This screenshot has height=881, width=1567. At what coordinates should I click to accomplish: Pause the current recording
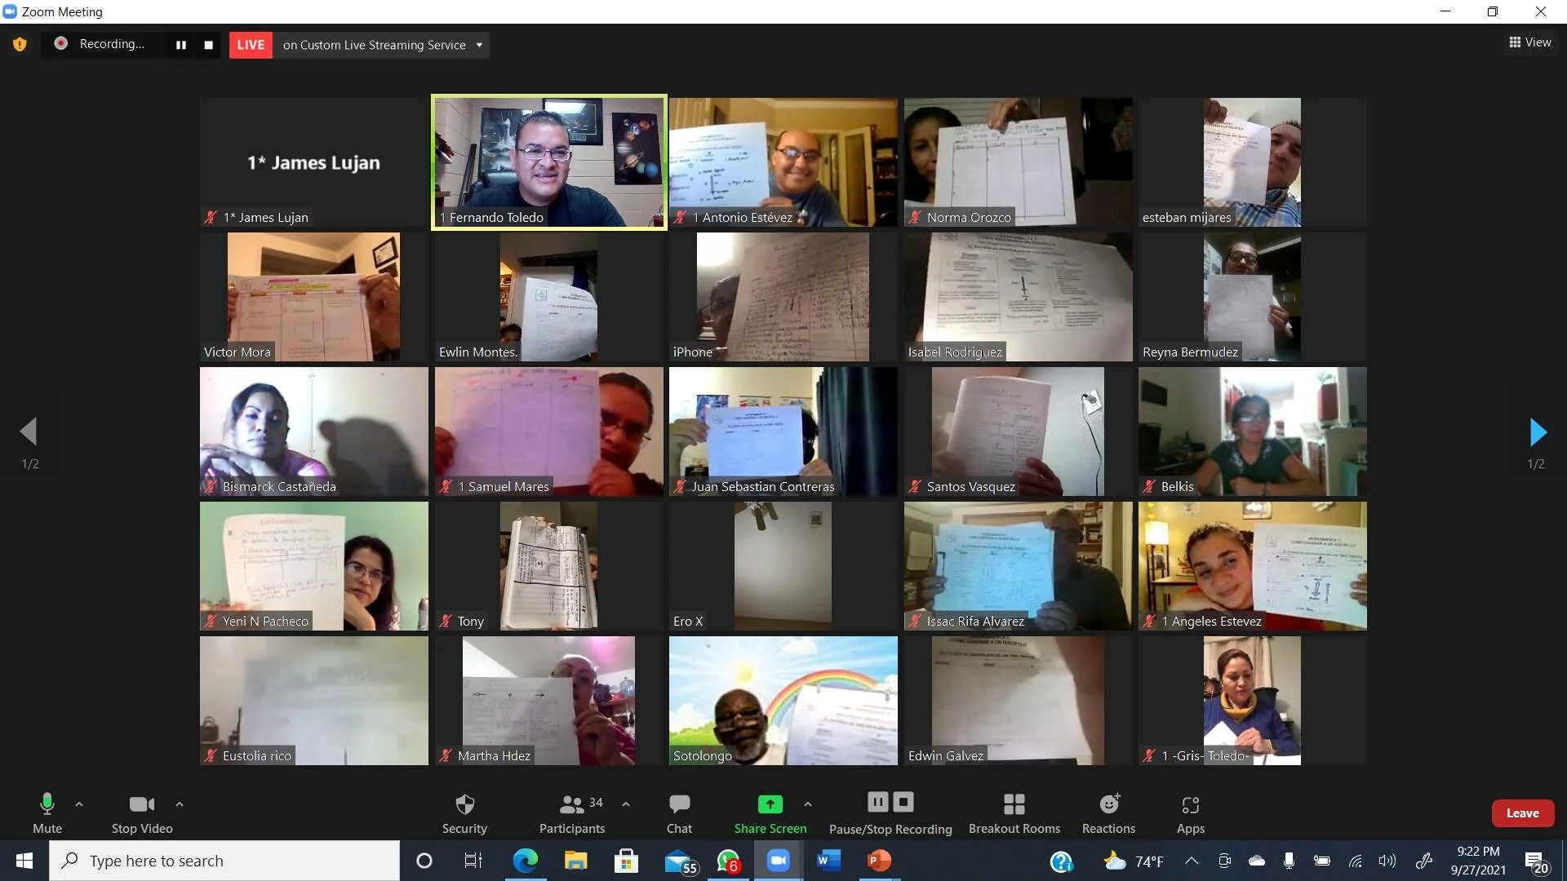(877, 802)
